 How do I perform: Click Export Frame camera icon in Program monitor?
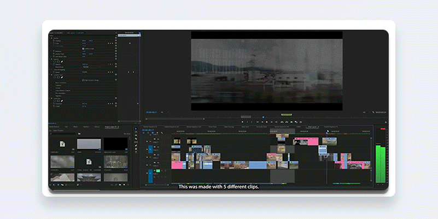(x=291, y=122)
